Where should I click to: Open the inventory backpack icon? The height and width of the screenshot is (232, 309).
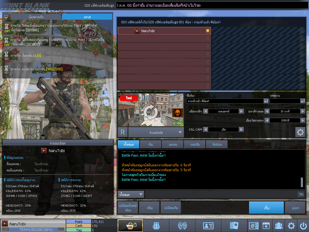click(156, 226)
